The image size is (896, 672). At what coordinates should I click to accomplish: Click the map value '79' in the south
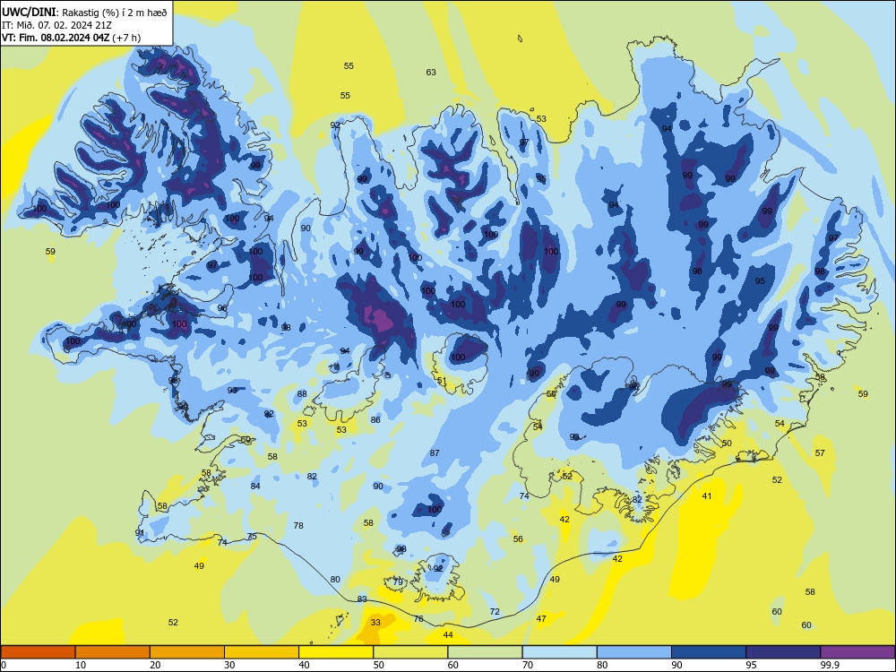click(x=399, y=582)
